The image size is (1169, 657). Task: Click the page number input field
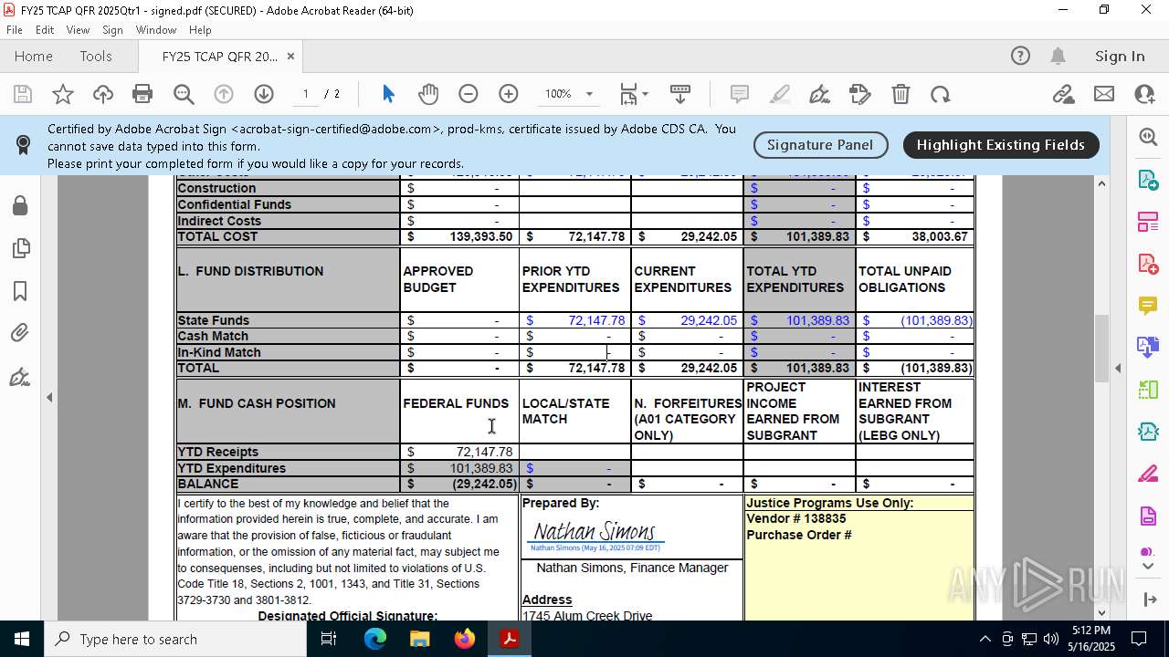click(306, 94)
